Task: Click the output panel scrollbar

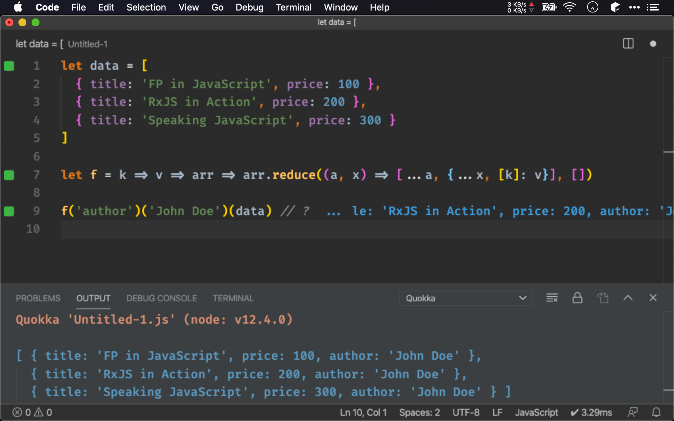Action: [x=668, y=357]
